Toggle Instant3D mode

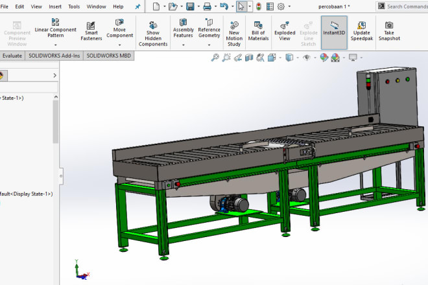click(x=334, y=32)
